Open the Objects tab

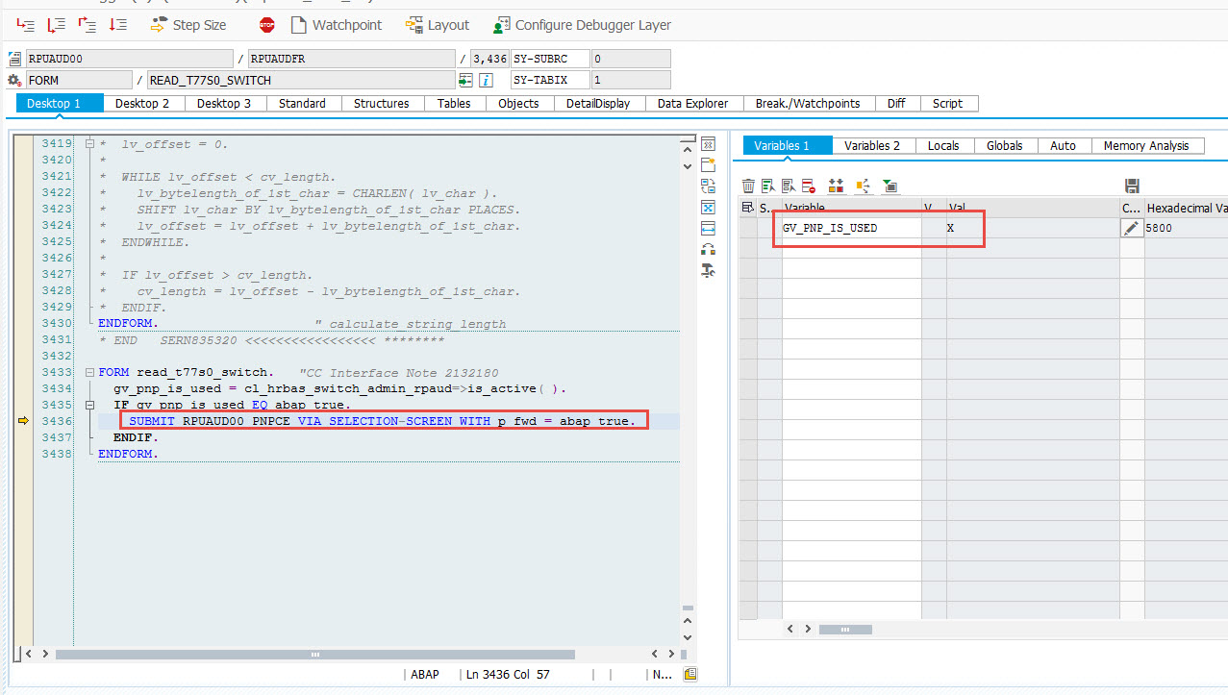click(518, 103)
